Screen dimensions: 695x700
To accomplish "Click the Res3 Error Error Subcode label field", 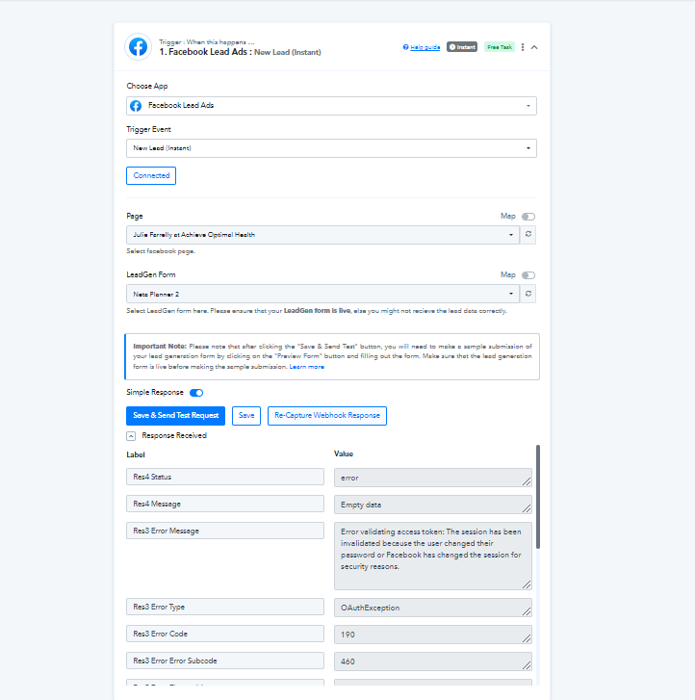I will click(x=225, y=661).
